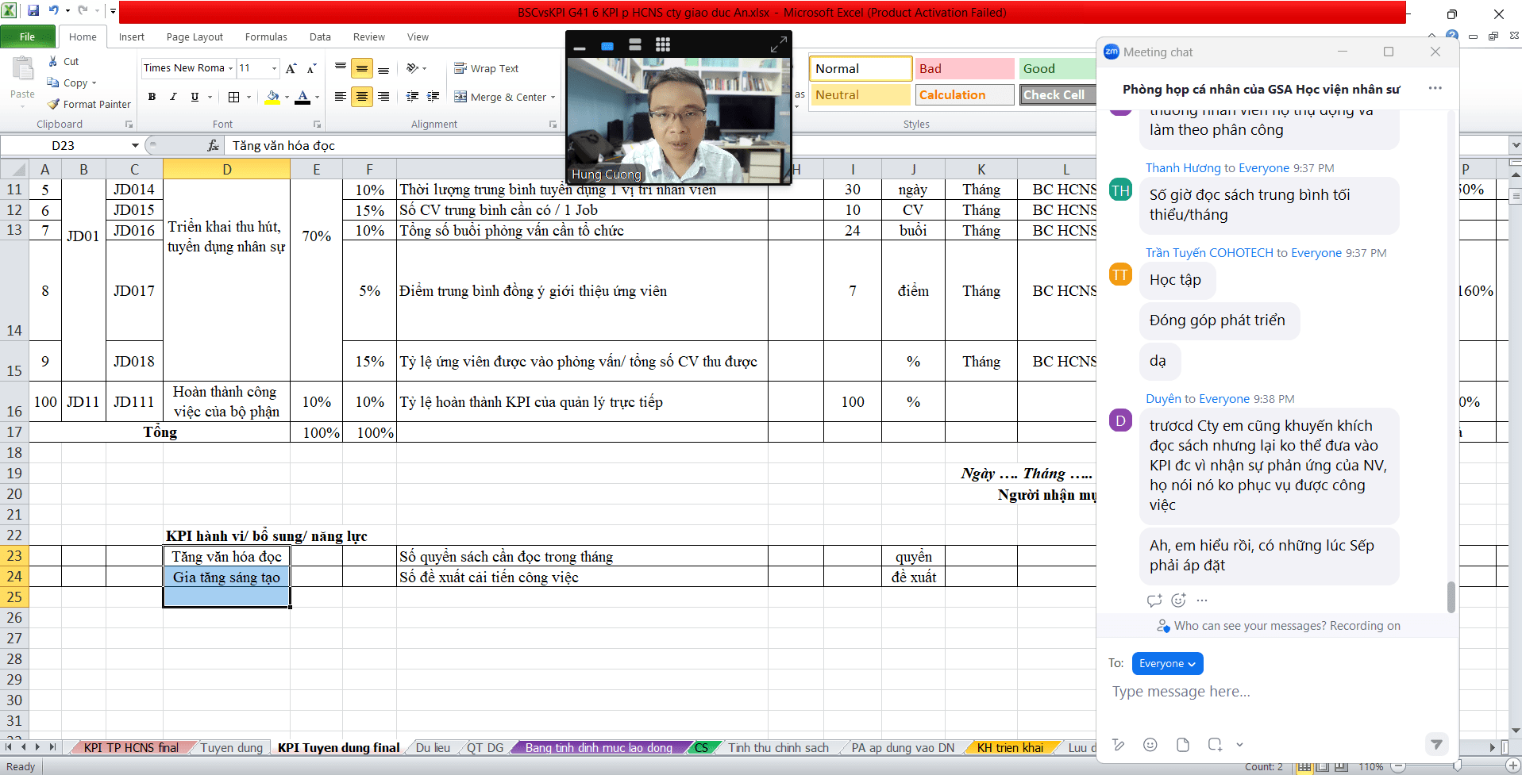The width and height of the screenshot is (1522, 775).
Task: Click the Save icon in quick access toolbar
Action: (33, 11)
